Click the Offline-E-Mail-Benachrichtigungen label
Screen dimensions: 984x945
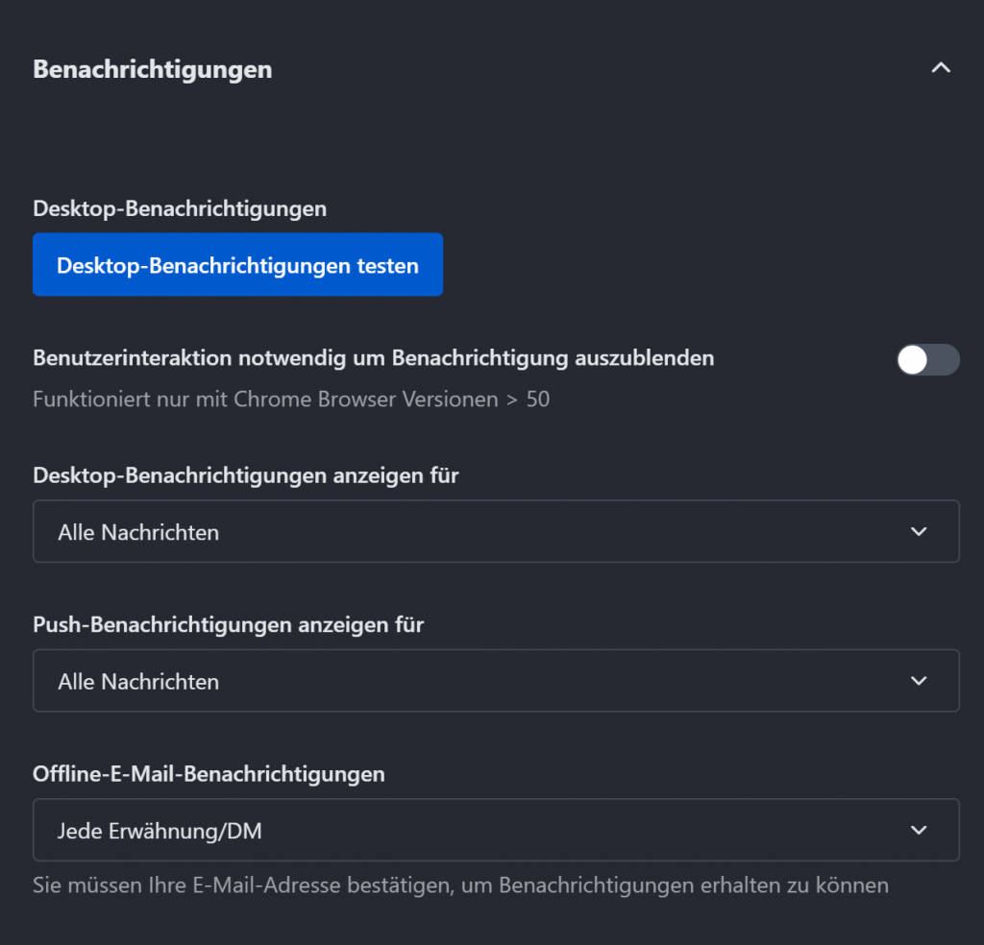click(x=209, y=774)
